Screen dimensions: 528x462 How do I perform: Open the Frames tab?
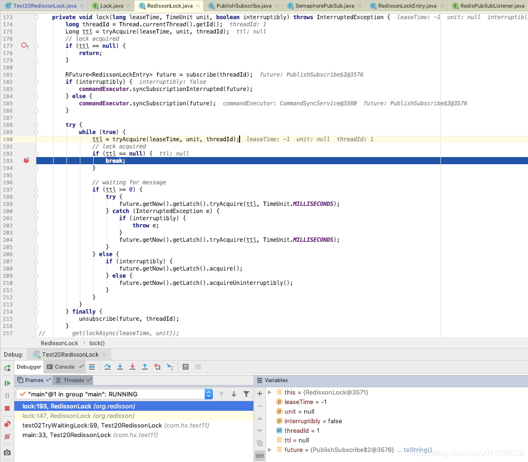click(34, 380)
